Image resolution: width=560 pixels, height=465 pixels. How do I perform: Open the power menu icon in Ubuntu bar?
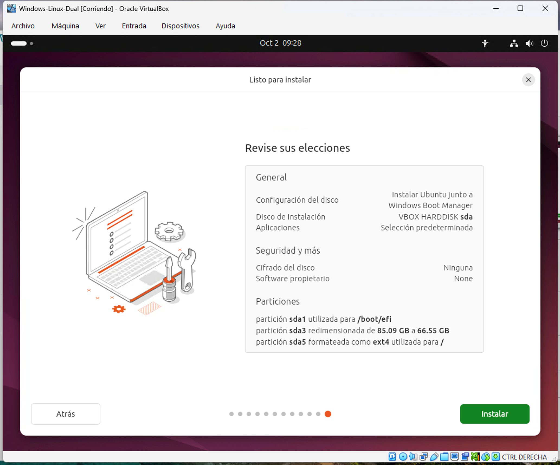click(x=544, y=43)
